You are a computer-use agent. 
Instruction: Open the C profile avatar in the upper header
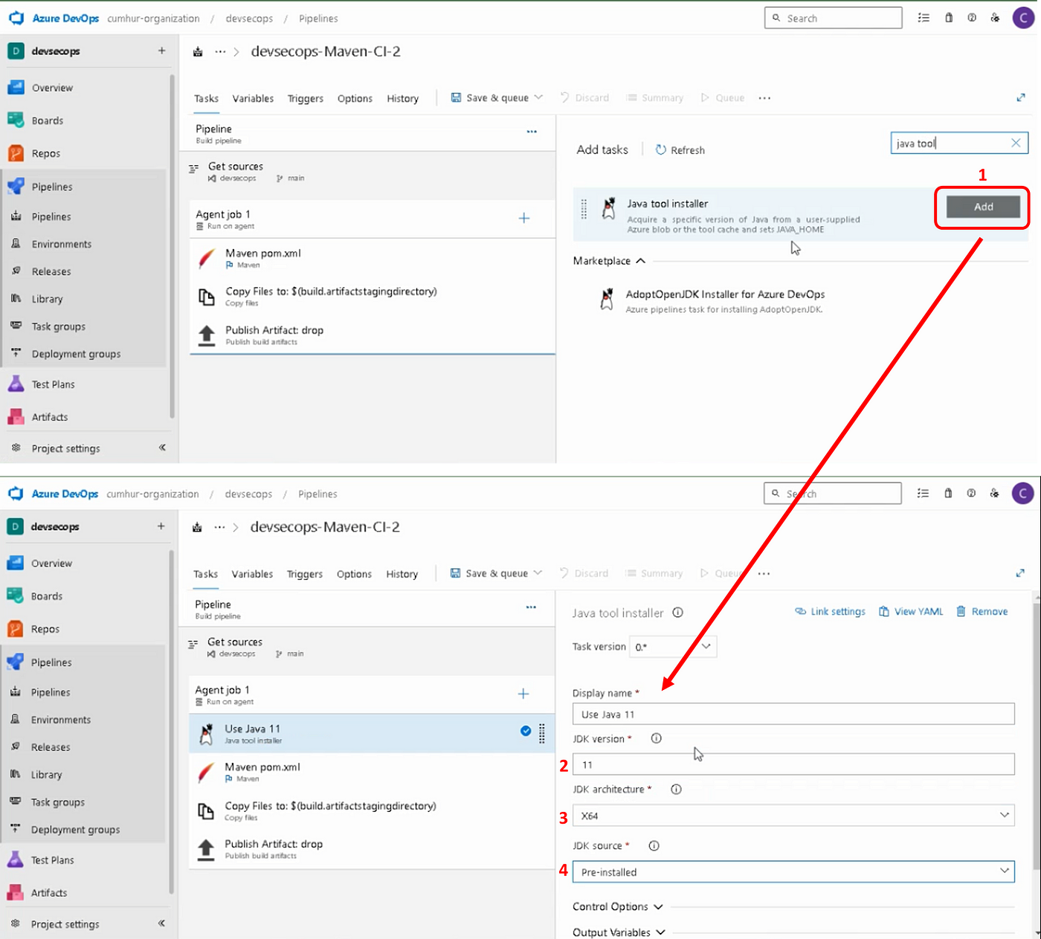point(1023,18)
